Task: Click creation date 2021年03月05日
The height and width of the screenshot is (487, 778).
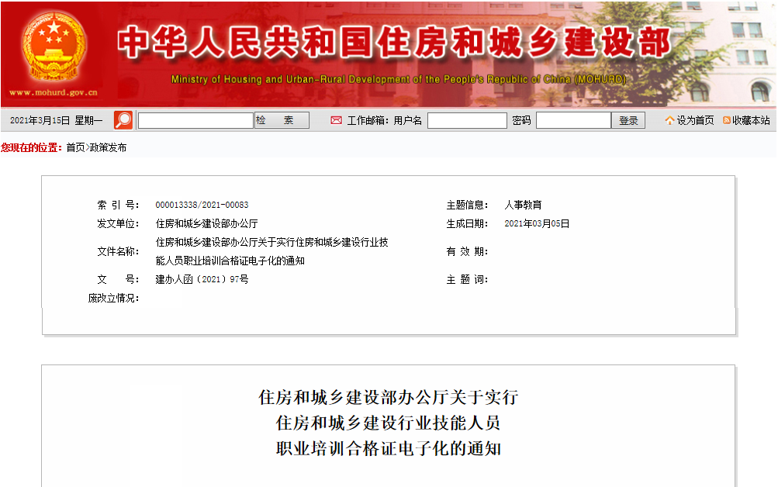Action: coord(537,223)
